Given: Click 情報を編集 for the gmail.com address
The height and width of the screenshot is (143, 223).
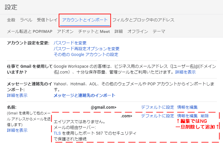Looking at the screenshot, I should (x=187, y=107).
